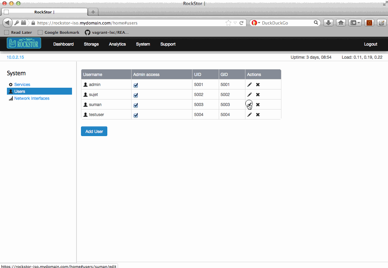The image size is (388, 268).
Task: Click the rightmost notepad toolbar icon
Action: pyautogui.click(x=382, y=23)
